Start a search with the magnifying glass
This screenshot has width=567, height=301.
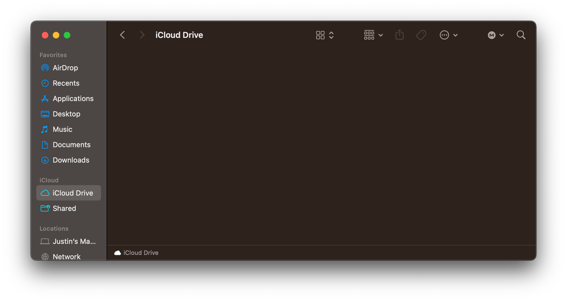[x=521, y=35]
